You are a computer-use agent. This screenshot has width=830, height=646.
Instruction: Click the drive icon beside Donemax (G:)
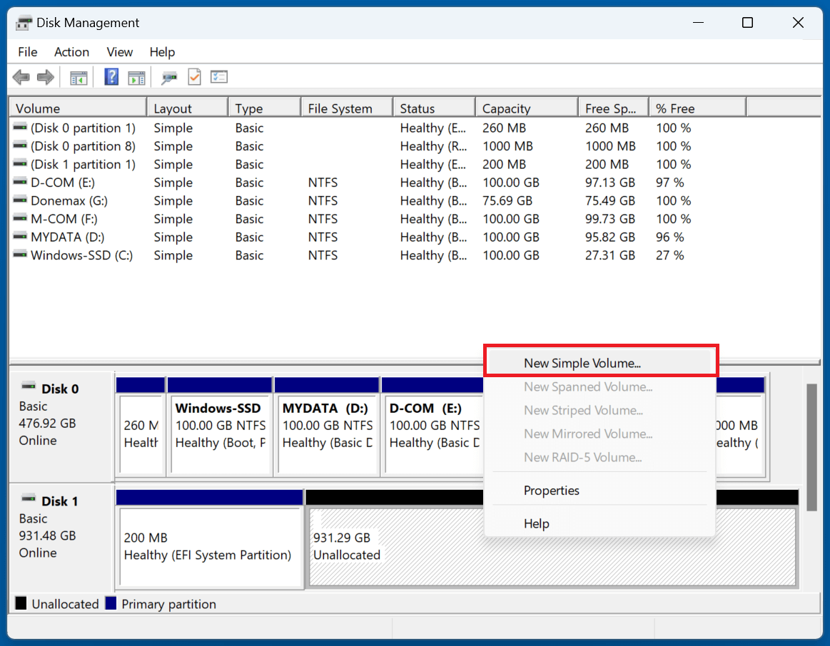pos(19,200)
